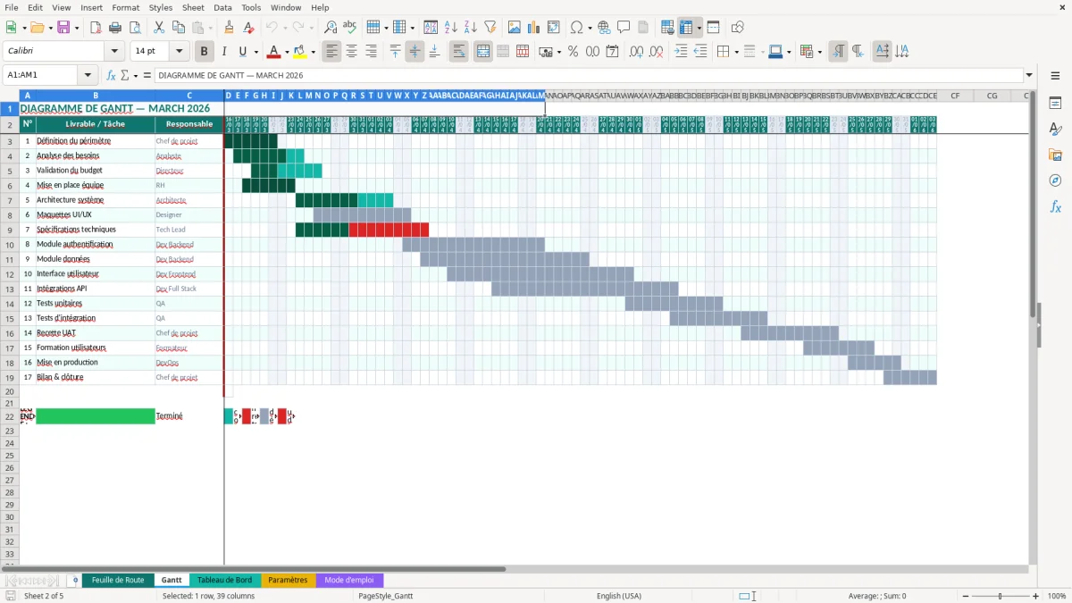Screen dimensions: 1072x603
Task: Click the Sort Descending icon
Action: 470,28
